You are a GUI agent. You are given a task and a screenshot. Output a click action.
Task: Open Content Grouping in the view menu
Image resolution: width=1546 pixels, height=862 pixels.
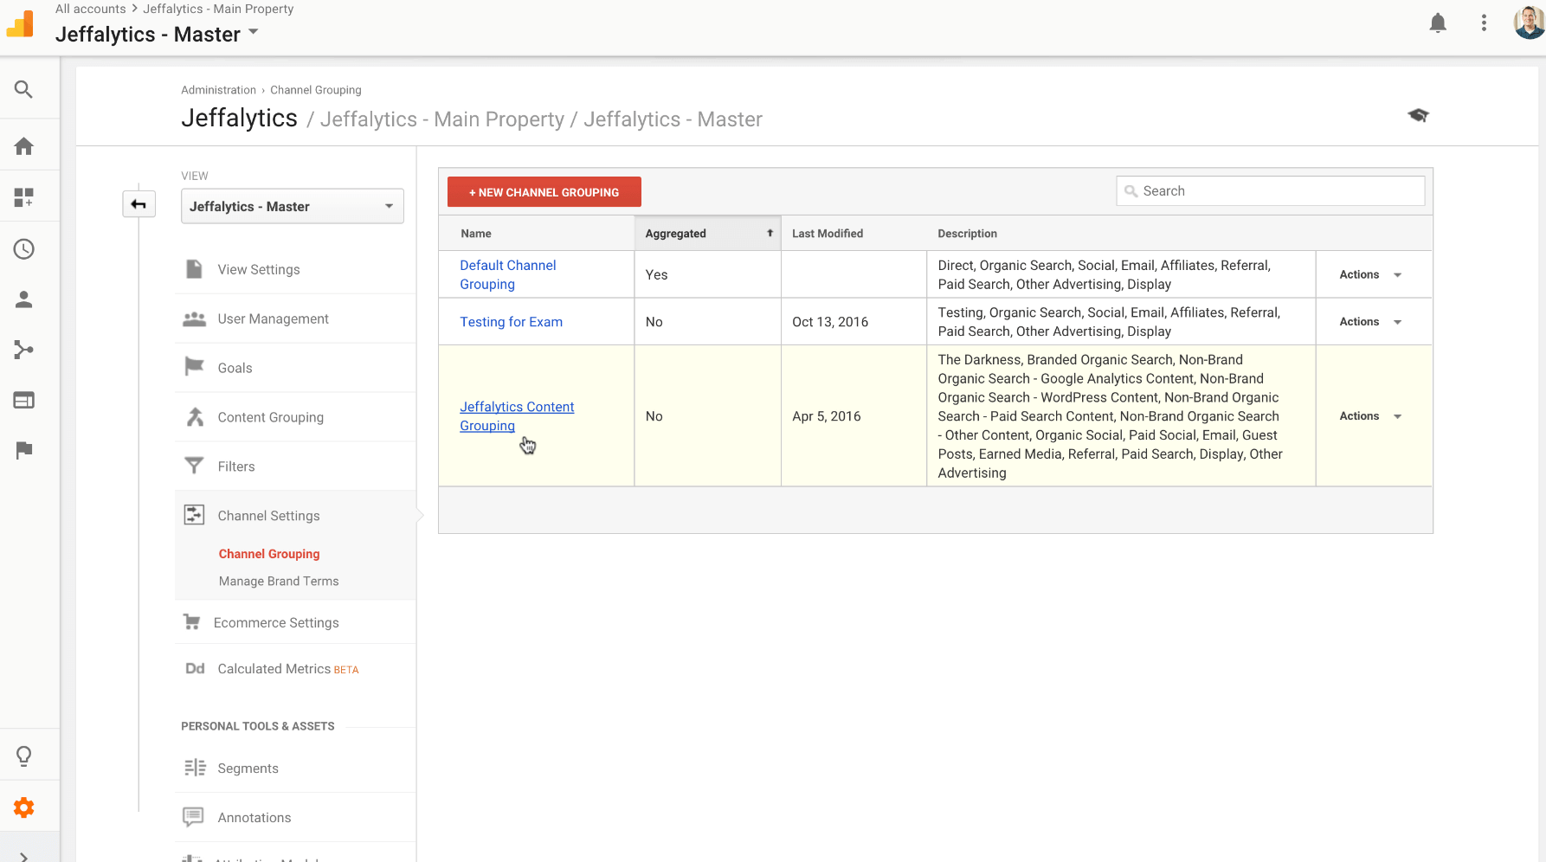270,417
